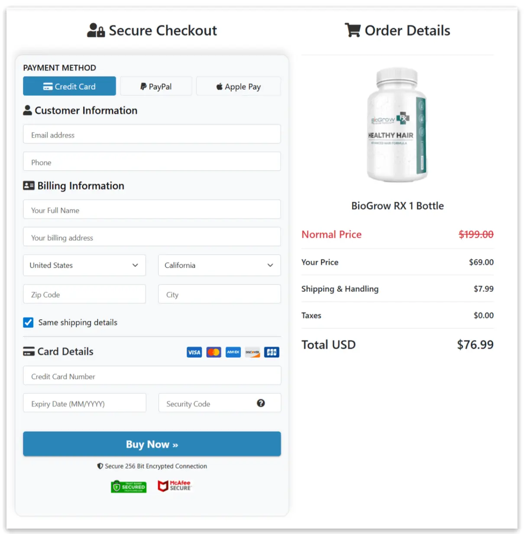Select the Mastercard icon
The width and height of the screenshot is (524, 534).
(x=213, y=352)
